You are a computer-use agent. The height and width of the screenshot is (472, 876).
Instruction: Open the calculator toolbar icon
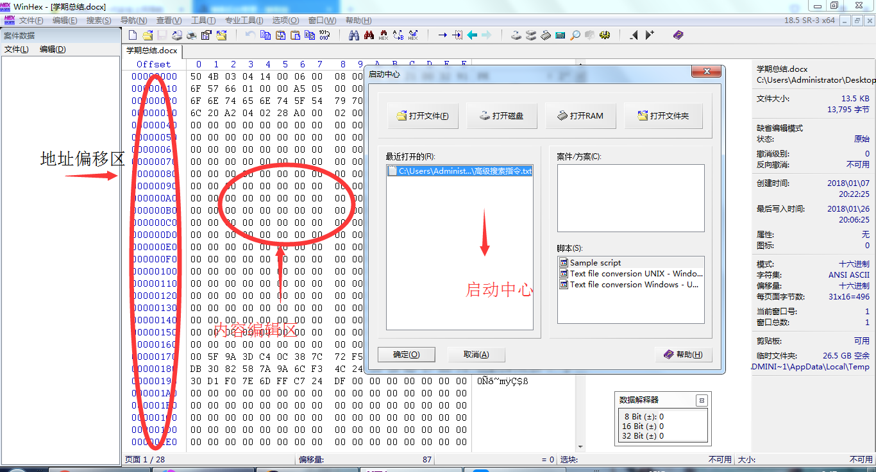(560, 35)
